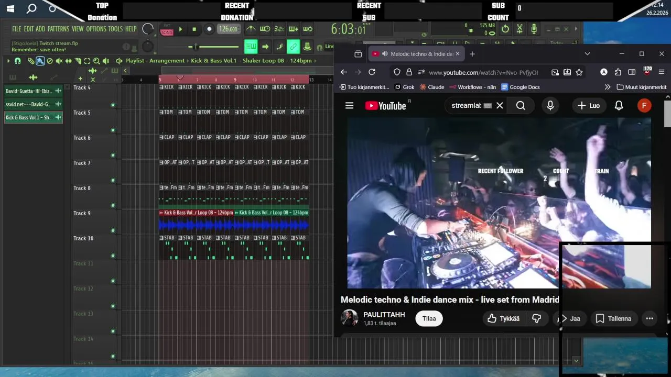Open the YouTube hamburger guide menu

click(x=349, y=105)
